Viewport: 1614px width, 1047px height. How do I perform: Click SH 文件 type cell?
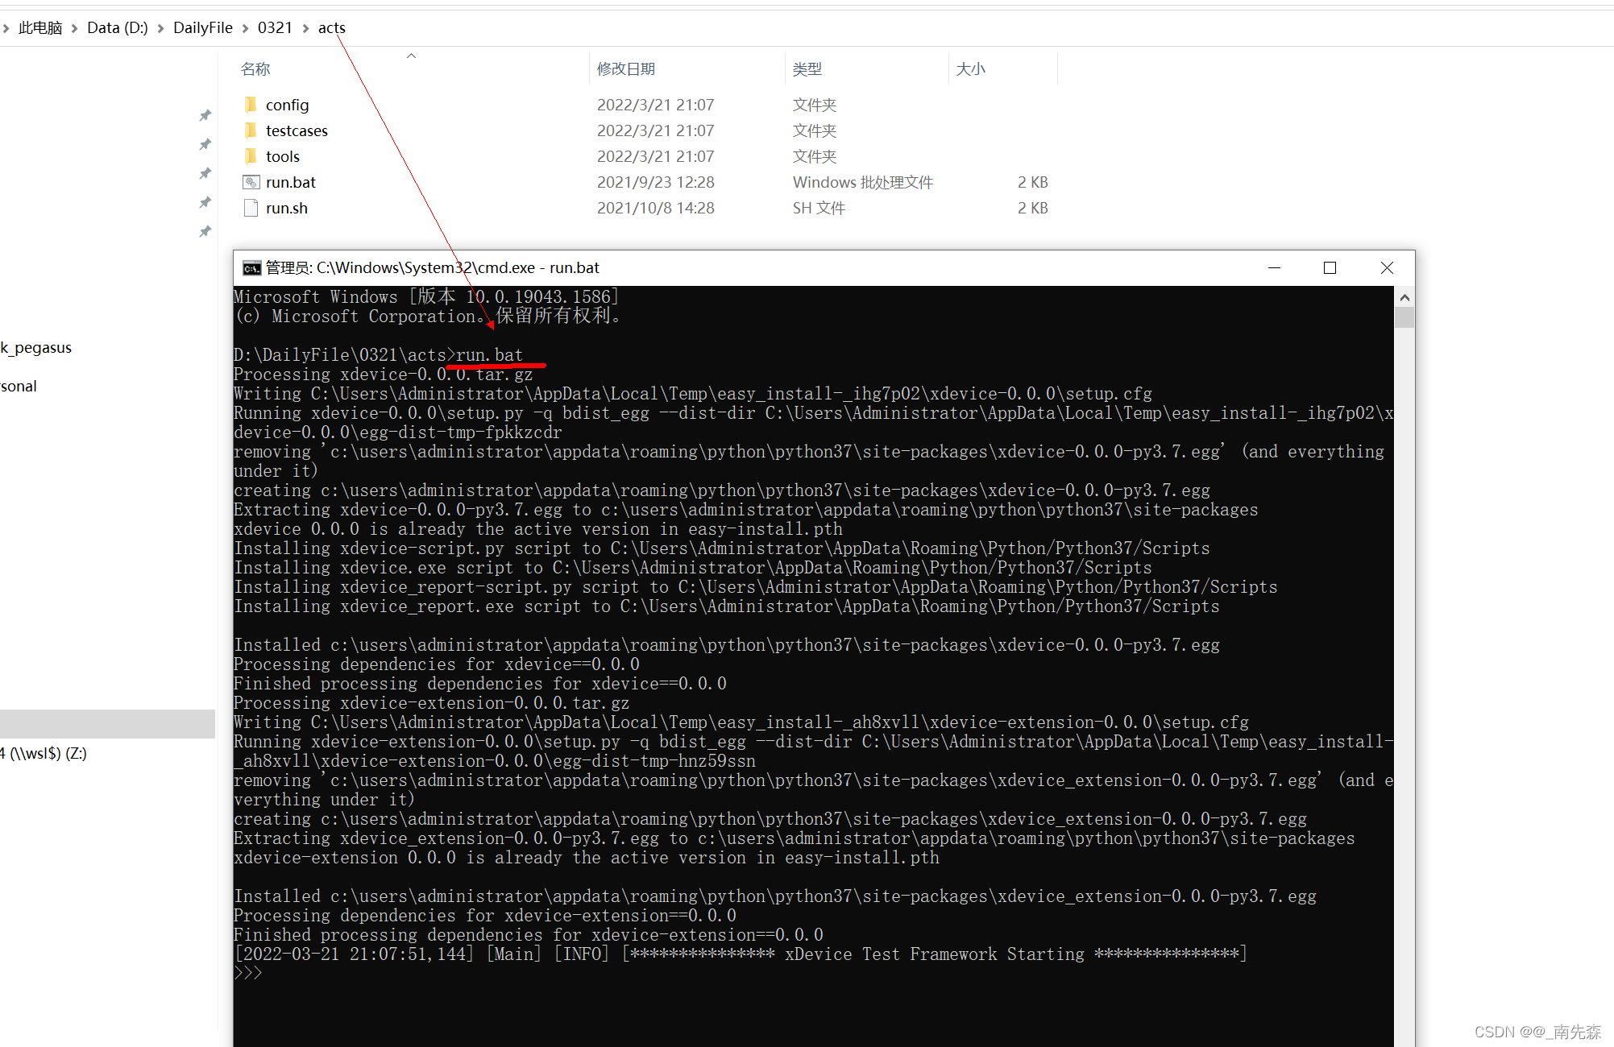(x=819, y=209)
